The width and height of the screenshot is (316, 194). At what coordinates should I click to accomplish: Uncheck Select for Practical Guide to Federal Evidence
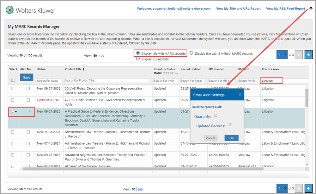(13, 111)
